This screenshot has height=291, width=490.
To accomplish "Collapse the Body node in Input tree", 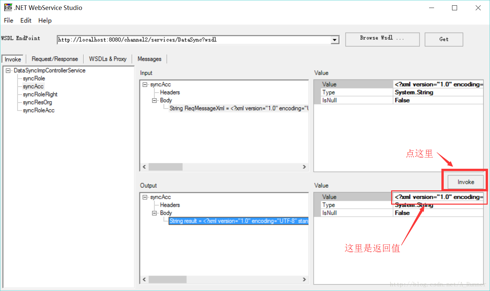I will coord(154,100).
